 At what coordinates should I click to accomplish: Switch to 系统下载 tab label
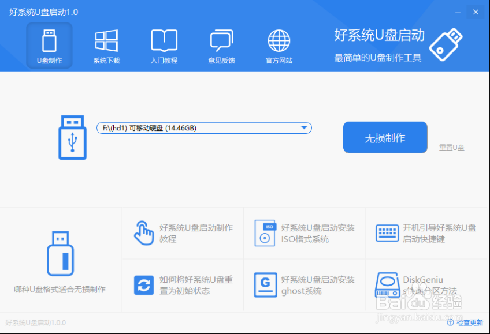click(x=106, y=61)
